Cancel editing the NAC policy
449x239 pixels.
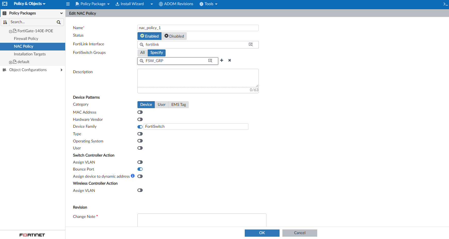[x=300, y=233]
